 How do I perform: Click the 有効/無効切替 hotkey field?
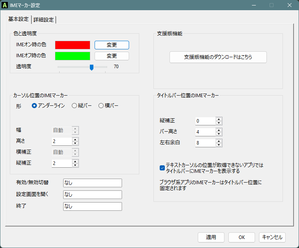pyautogui.click(x=93, y=183)
